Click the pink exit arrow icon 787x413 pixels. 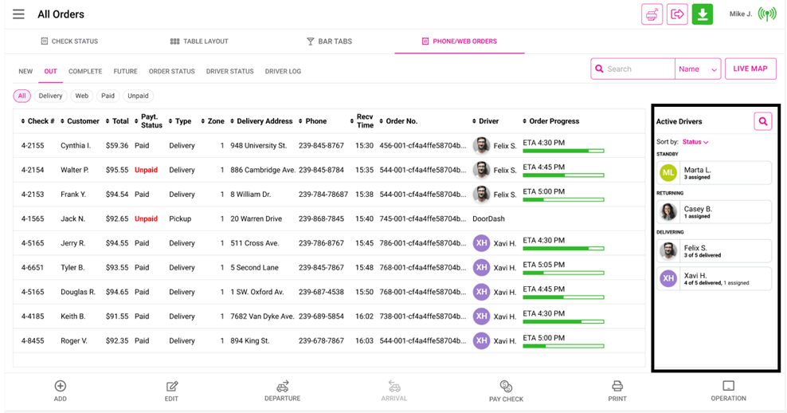pos(677,14)
